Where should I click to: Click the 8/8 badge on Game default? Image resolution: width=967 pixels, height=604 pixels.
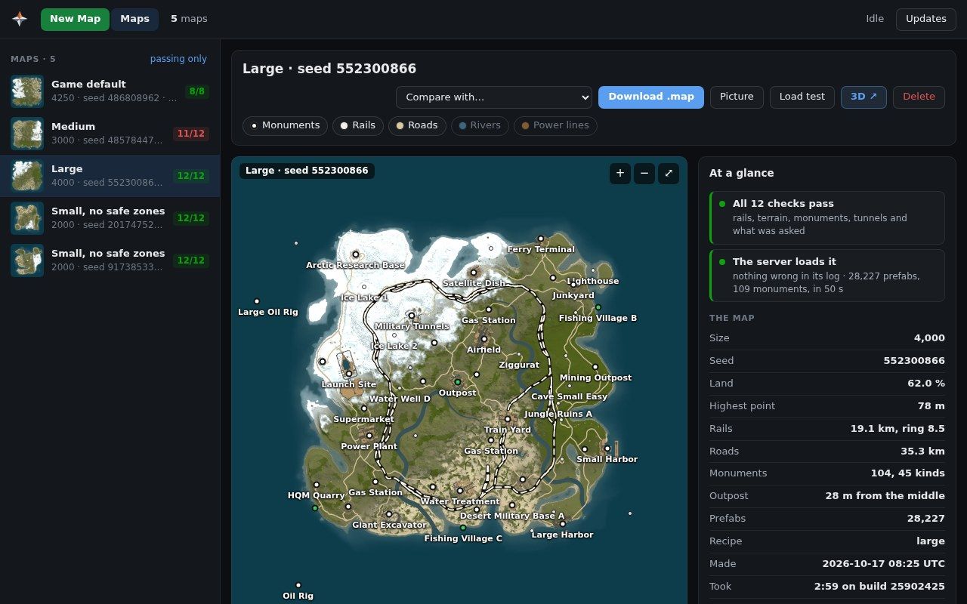(197, 91)
